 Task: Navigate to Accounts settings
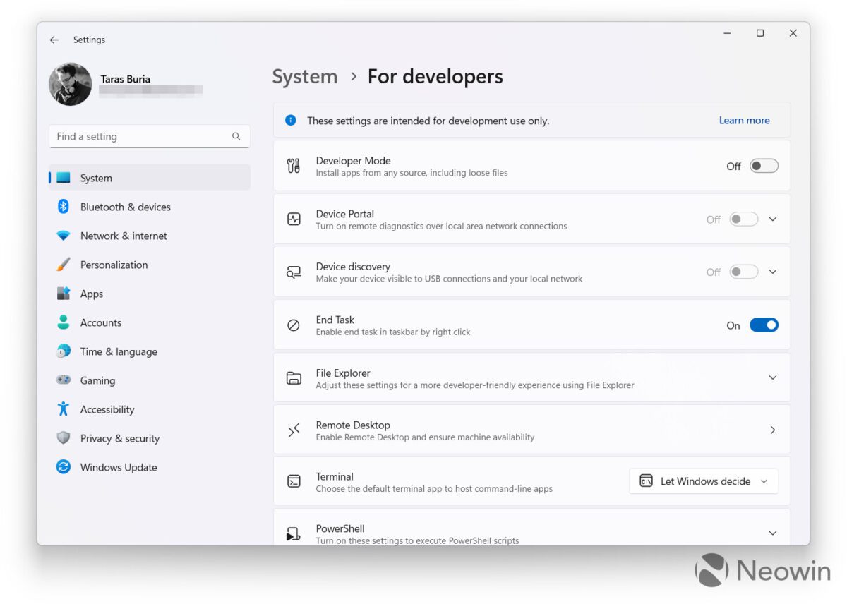(101, 322)
